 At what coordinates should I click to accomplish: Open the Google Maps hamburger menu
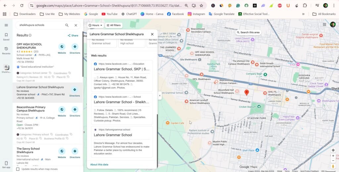click(x=6, y=25)
